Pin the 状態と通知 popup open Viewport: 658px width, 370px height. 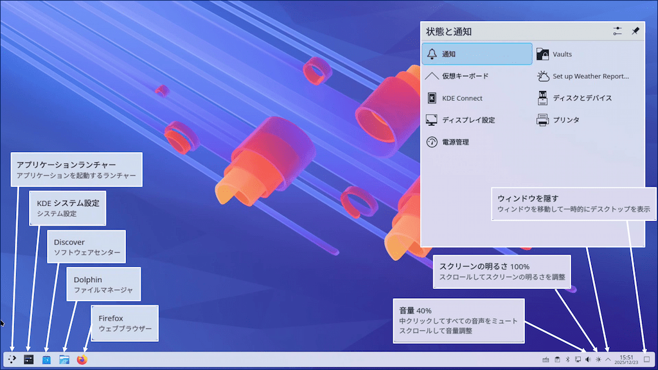click(x=636, y=31)
